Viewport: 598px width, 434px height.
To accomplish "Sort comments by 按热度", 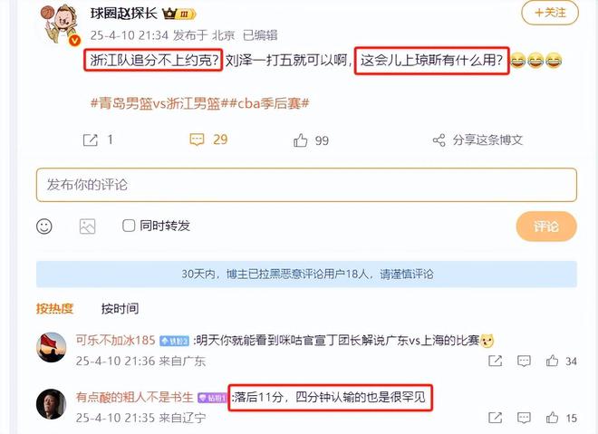I will (54, 308).
